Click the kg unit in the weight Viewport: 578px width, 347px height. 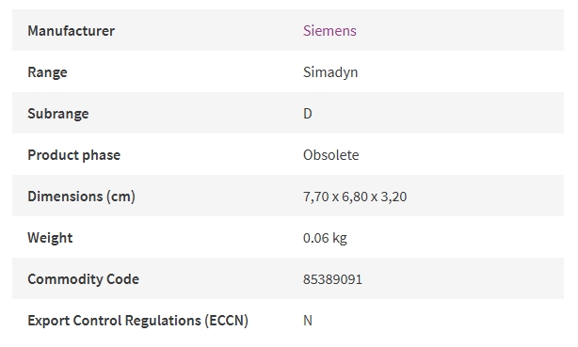point(340,238)
